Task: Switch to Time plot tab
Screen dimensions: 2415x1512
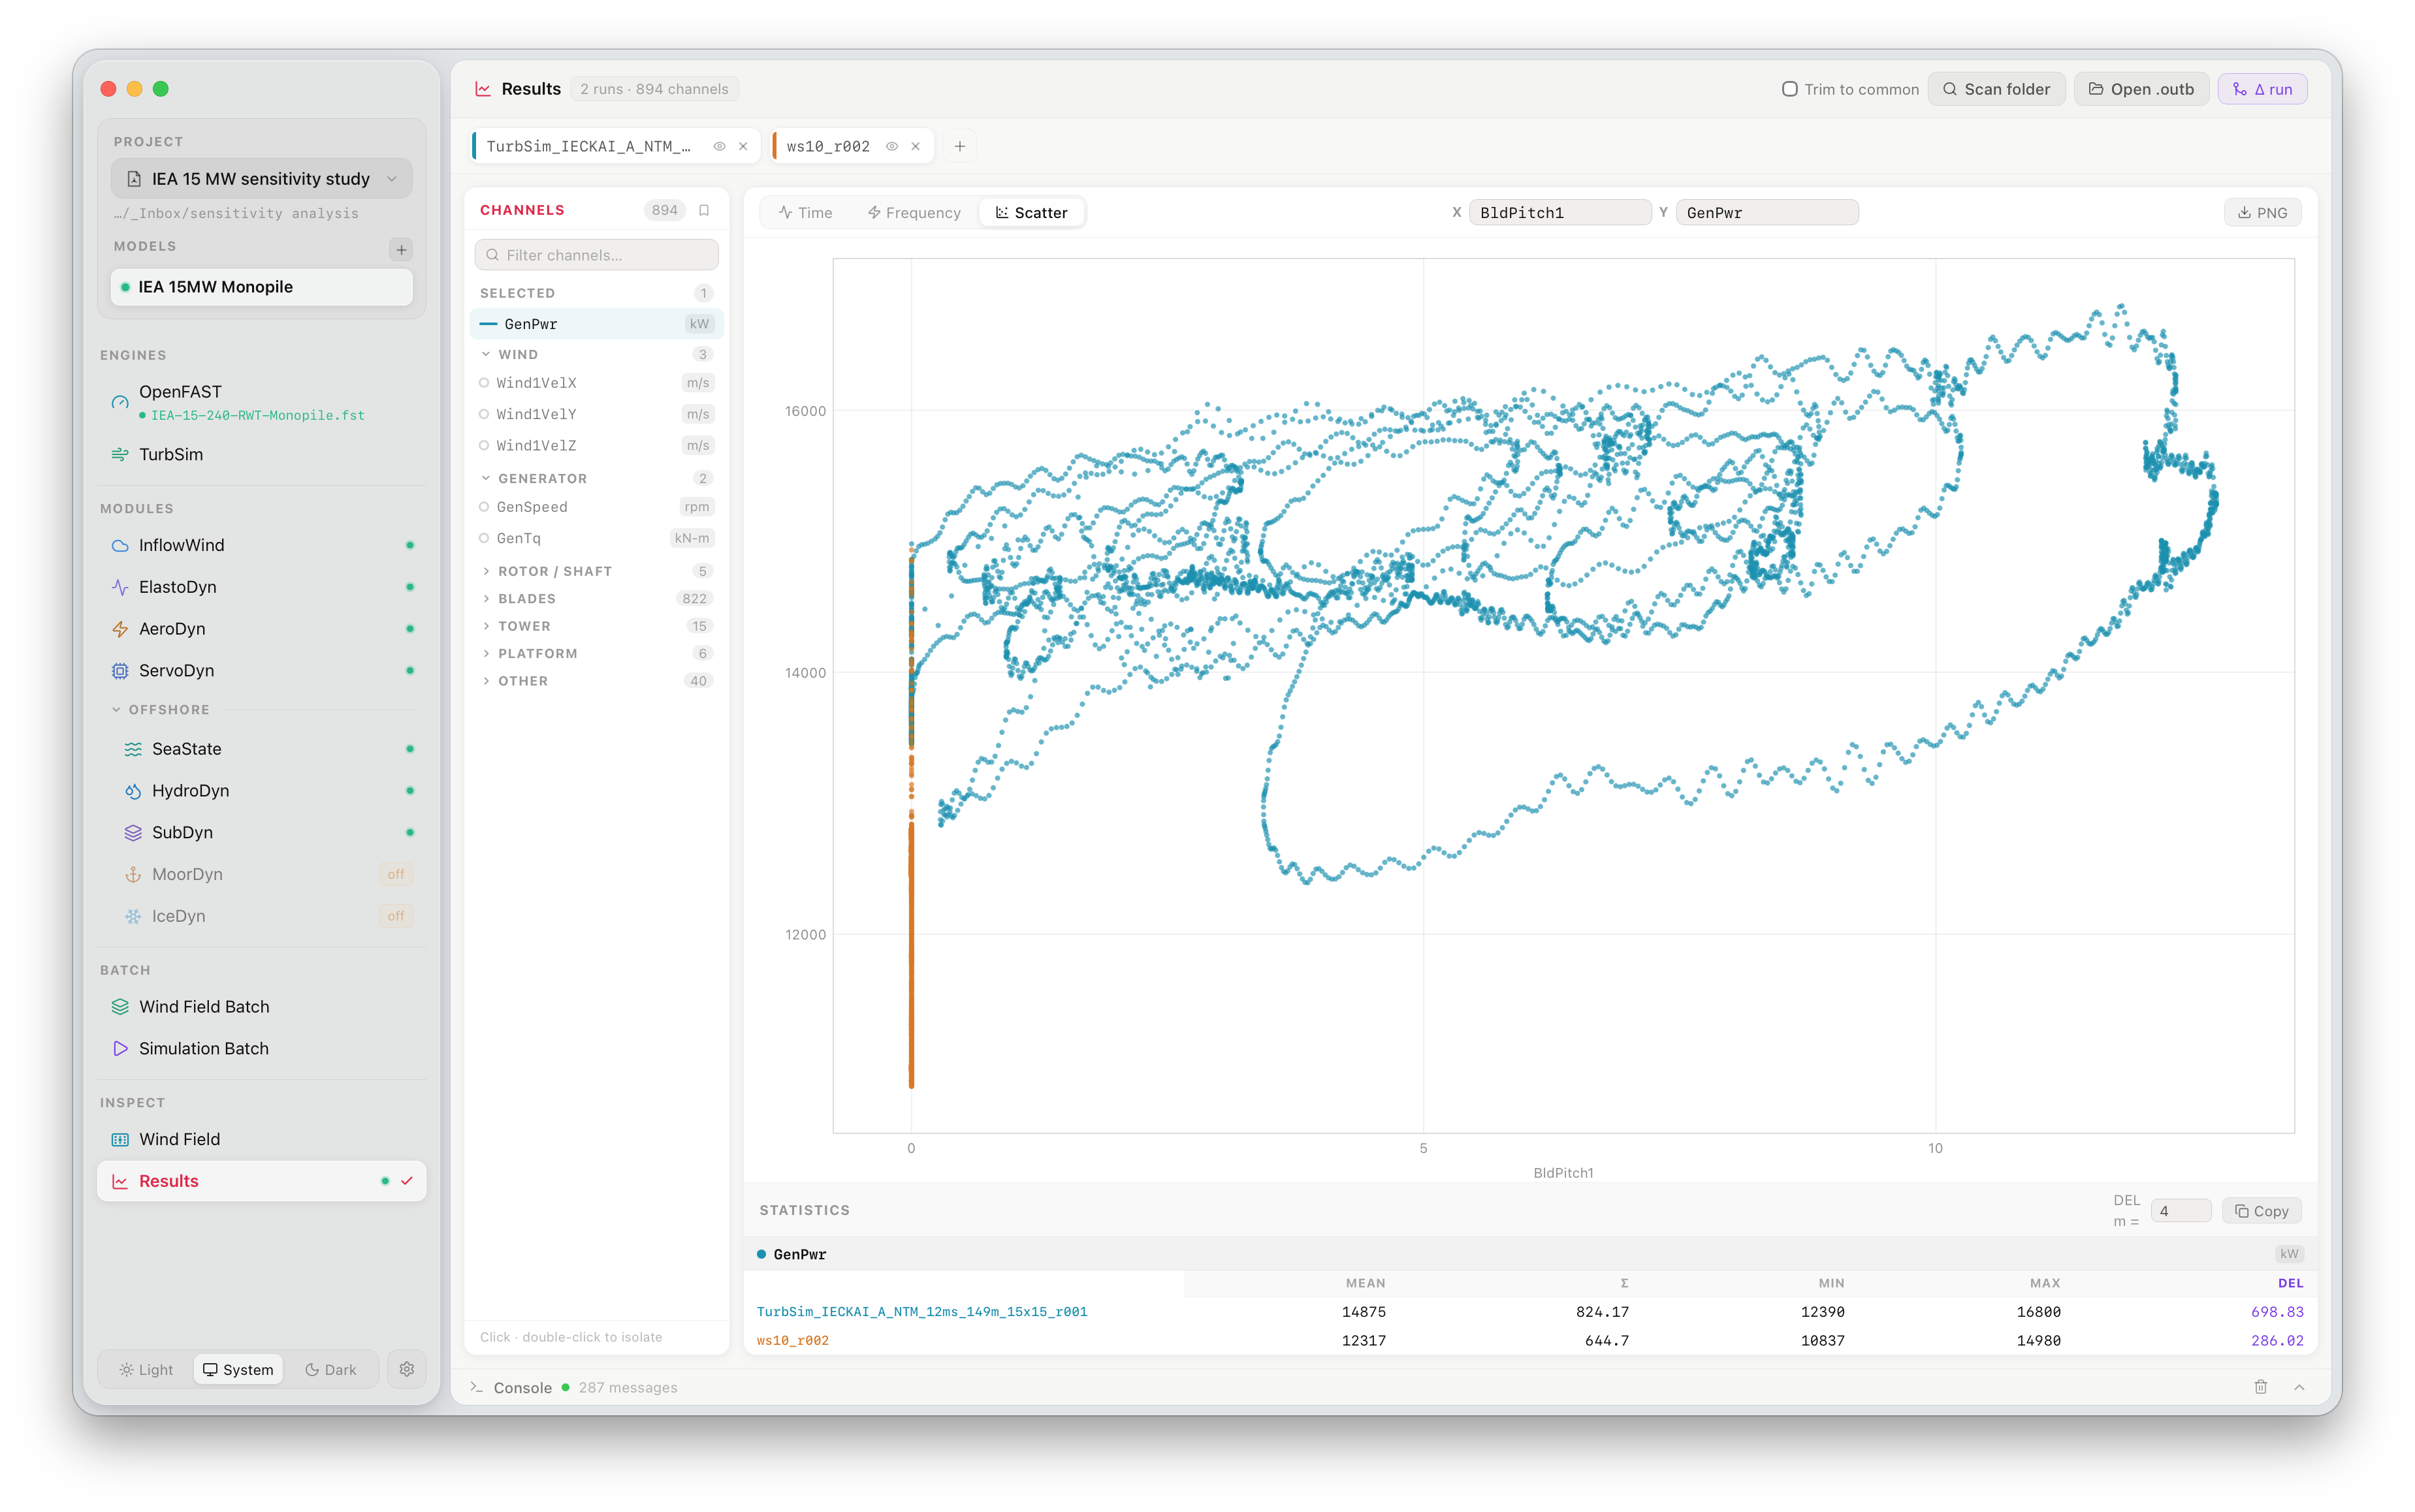Action: (x=806, y=212)
